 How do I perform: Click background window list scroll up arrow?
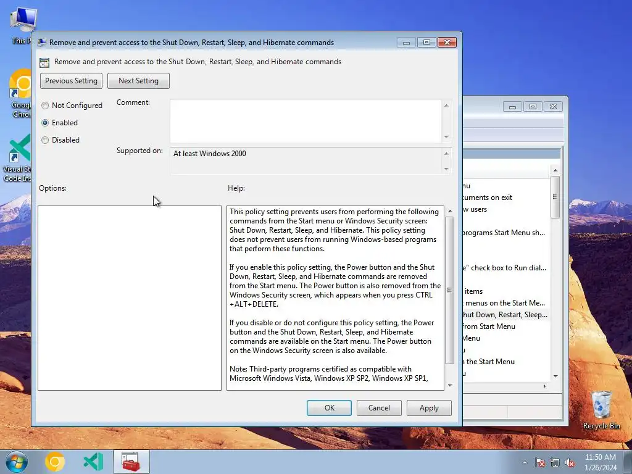tap(555, 170)
